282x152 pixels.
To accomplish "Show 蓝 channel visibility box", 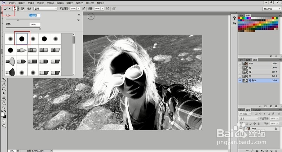I will 240,76.
